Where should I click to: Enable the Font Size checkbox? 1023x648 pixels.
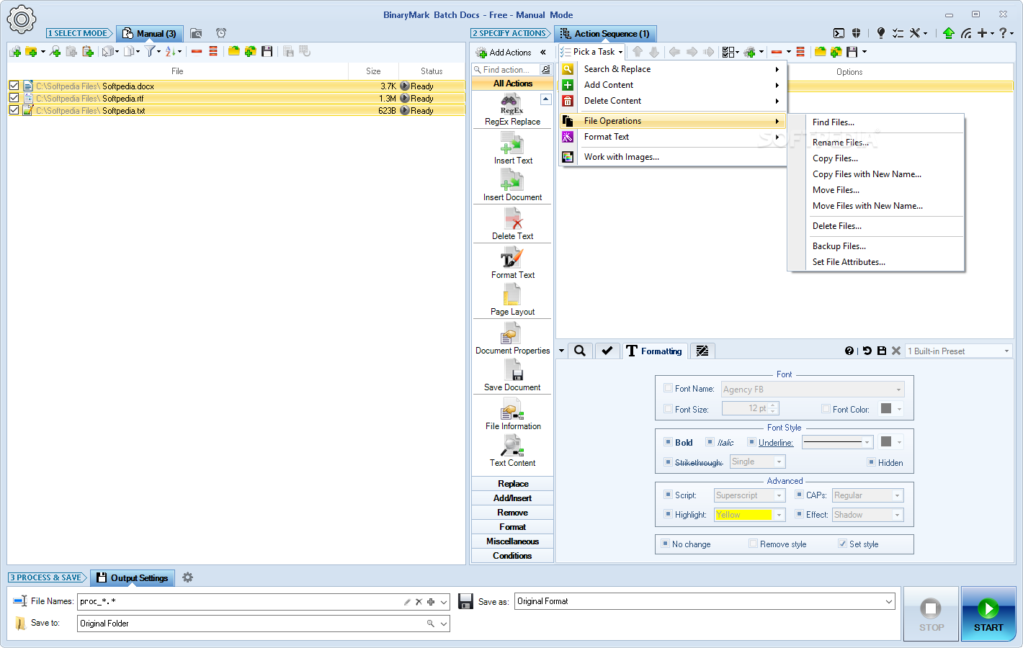coord(668,409)
